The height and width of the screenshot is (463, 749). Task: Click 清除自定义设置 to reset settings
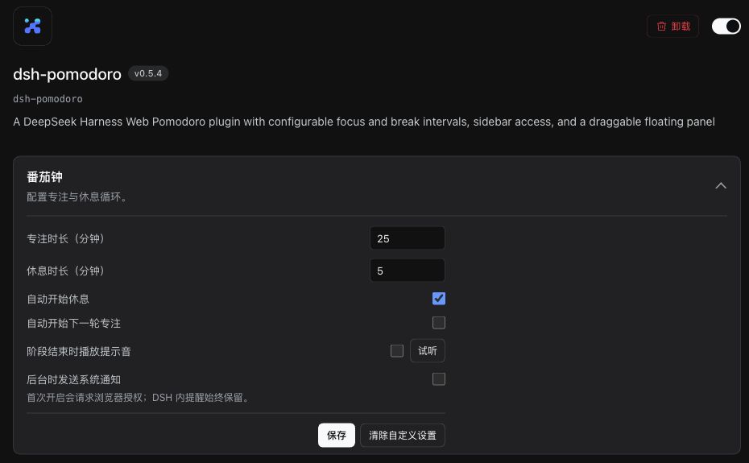(403, 436)
